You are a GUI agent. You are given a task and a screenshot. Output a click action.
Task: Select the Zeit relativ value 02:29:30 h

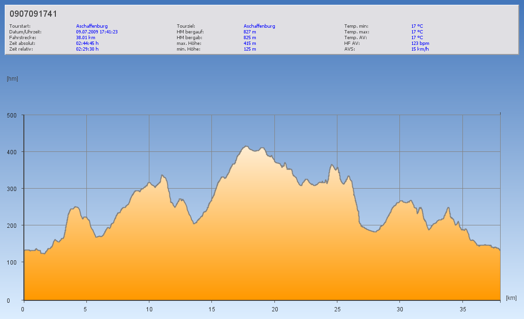(x=87, y=49)
